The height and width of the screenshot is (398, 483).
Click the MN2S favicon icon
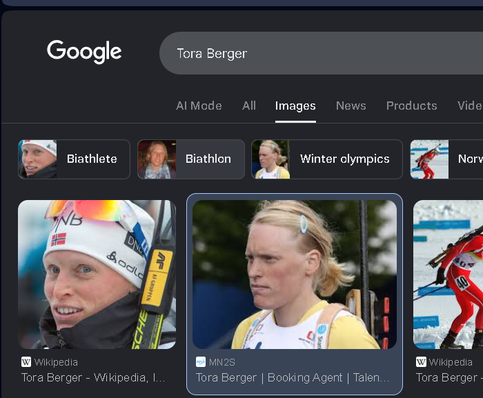coord(201,362)
